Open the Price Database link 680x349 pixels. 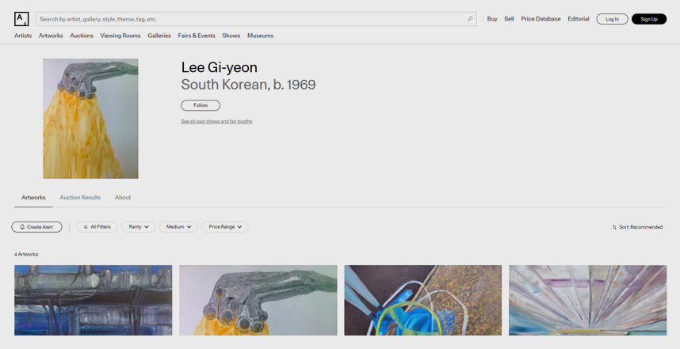[x=541, y=19]
